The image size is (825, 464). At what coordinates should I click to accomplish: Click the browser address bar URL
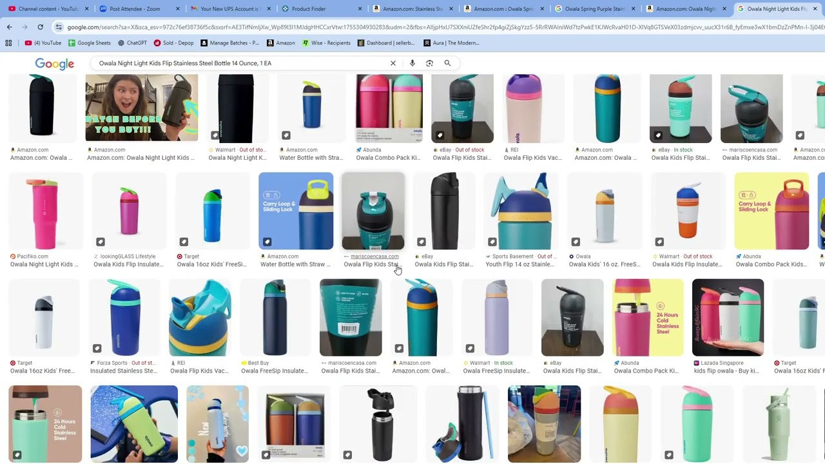(x=445, y=27)
